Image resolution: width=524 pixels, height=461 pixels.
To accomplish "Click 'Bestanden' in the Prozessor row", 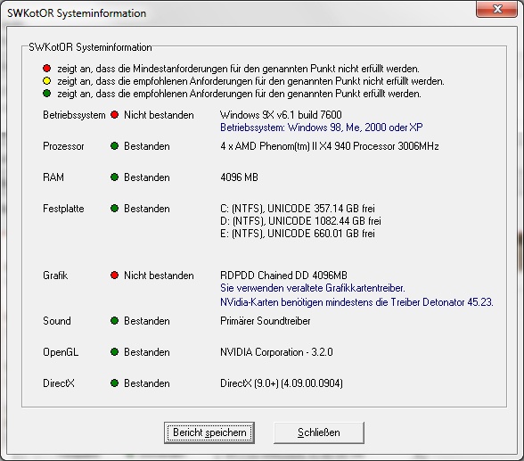I will (x=147, y=146).
